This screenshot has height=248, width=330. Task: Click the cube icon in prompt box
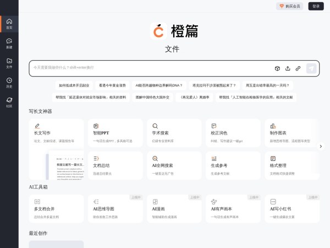point(277,68)
